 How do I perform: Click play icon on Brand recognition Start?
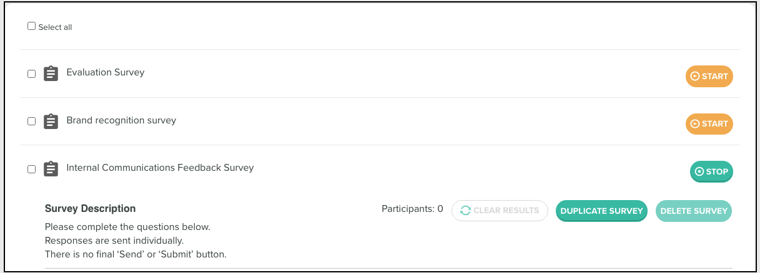[695, 123]
